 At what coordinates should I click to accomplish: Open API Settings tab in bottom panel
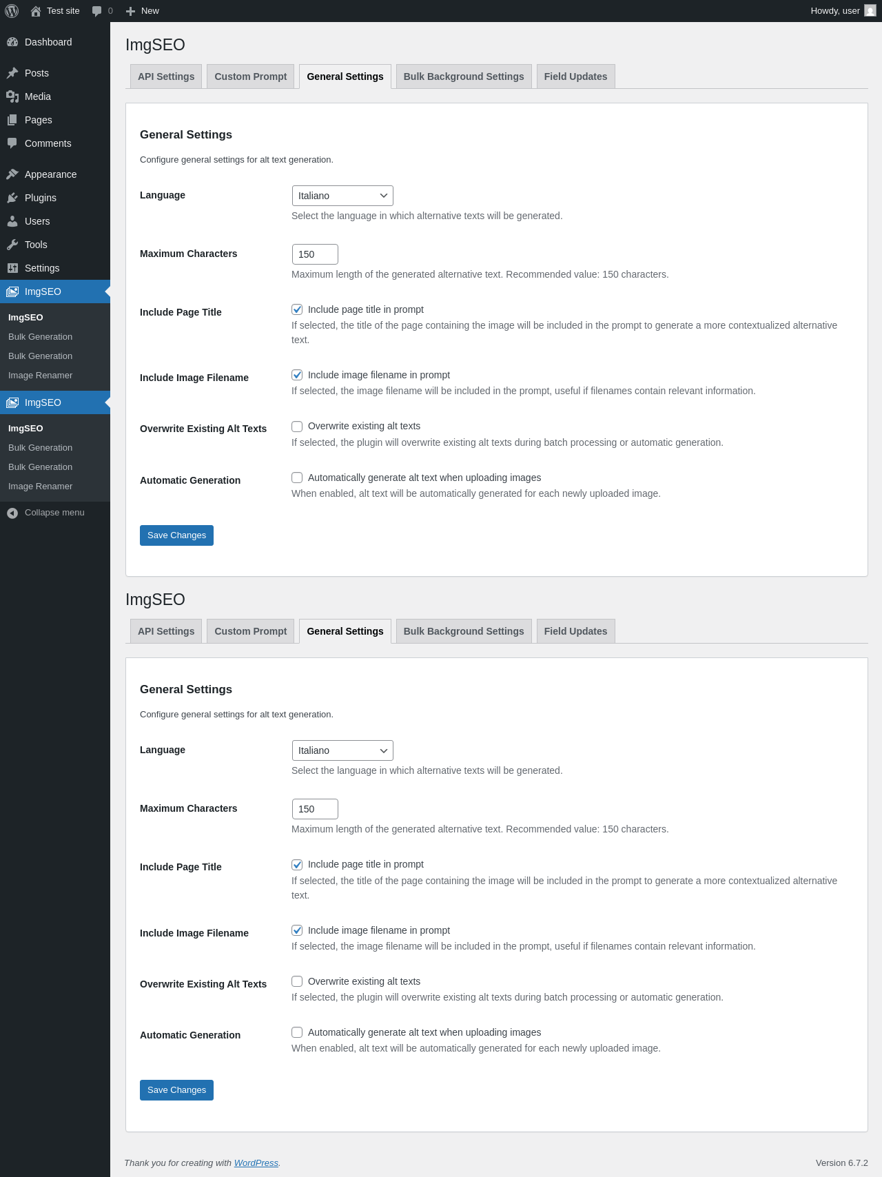[x=166, y=631]
